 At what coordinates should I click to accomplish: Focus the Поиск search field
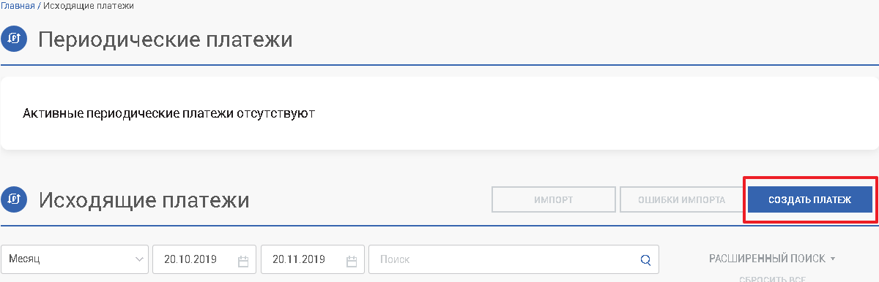pos(514,259)
